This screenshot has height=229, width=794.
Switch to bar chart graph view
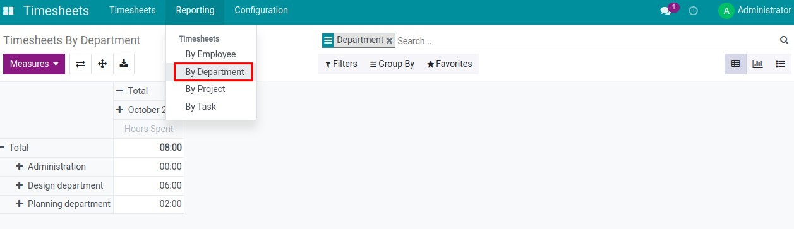(757, 64)
